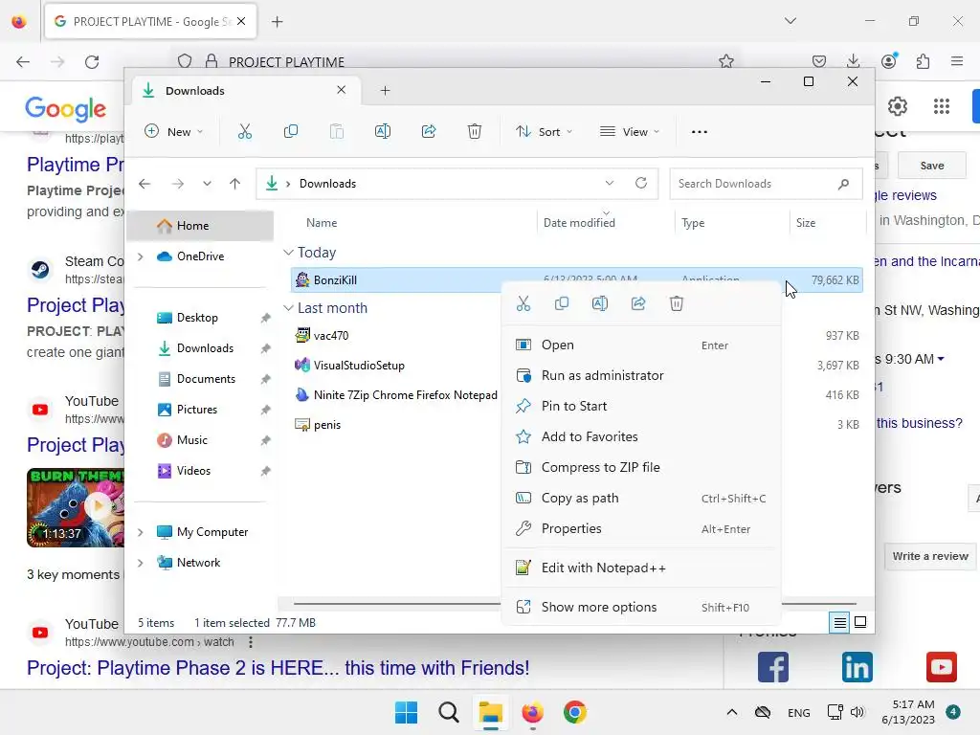Expand the address bar history dropdown
The image size is (980, 735).
tap(610, 183)
